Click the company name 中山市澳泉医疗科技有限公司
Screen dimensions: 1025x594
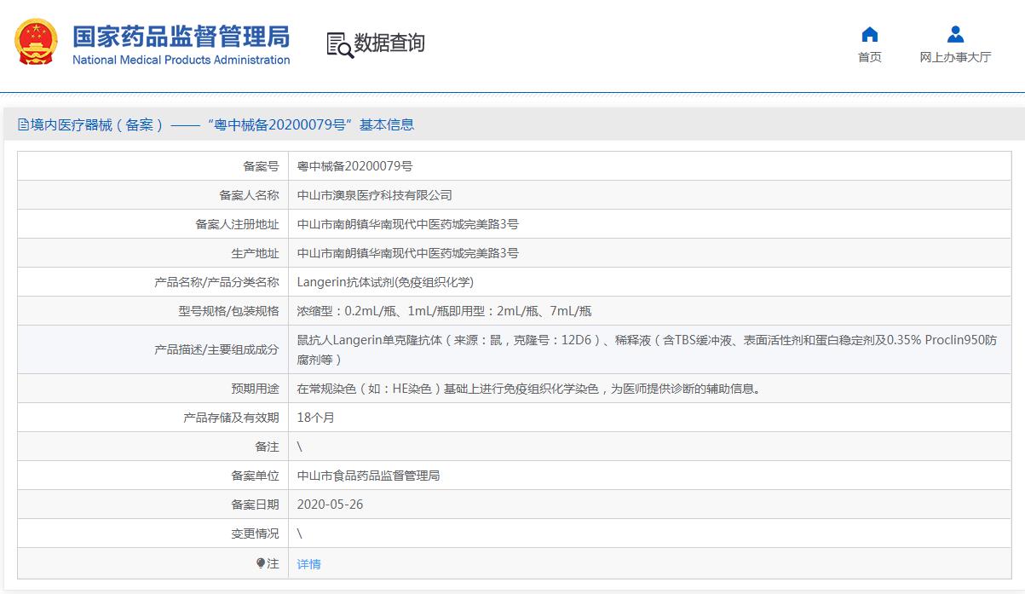[374, 196]
